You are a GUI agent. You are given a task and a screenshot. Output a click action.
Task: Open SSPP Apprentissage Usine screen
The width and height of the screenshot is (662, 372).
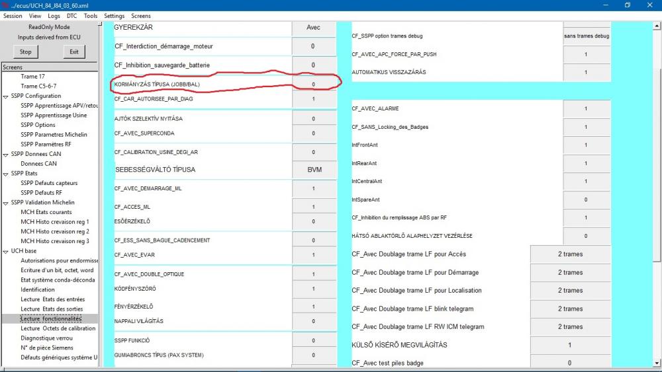click(54, 115)
